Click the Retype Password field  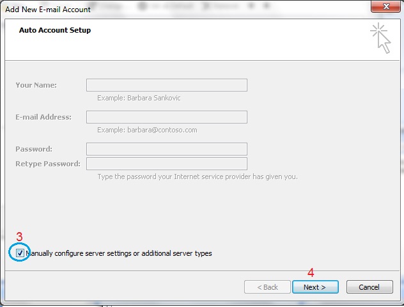coord(166,164)
